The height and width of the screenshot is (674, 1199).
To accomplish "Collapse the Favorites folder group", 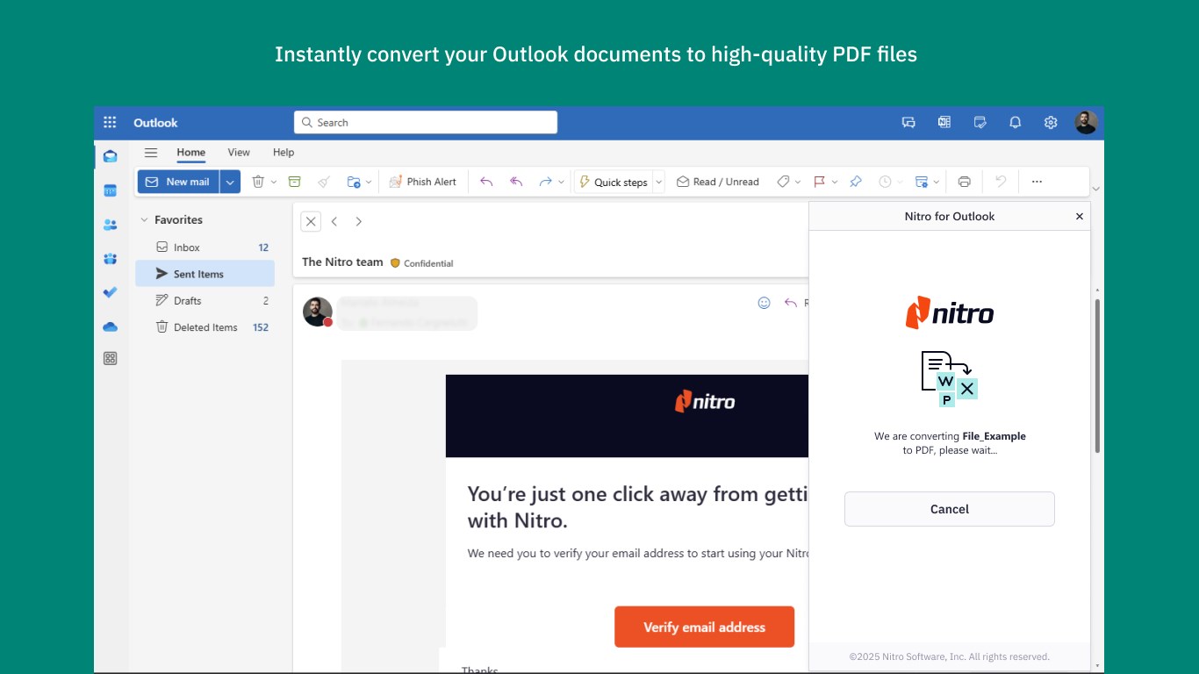I will pos(145,220).
